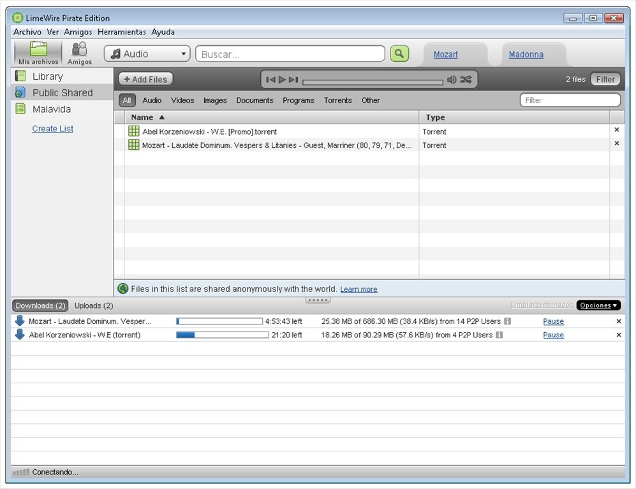636x489 pixels.
Task: Remove Abel Korzeniowski torrent from shared list
Action: click(x=616, y=130)
